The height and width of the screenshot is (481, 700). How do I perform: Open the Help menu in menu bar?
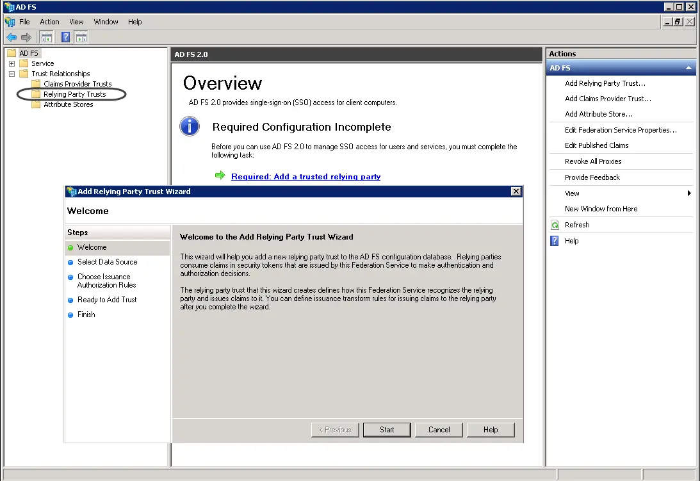tap(135, 22)
